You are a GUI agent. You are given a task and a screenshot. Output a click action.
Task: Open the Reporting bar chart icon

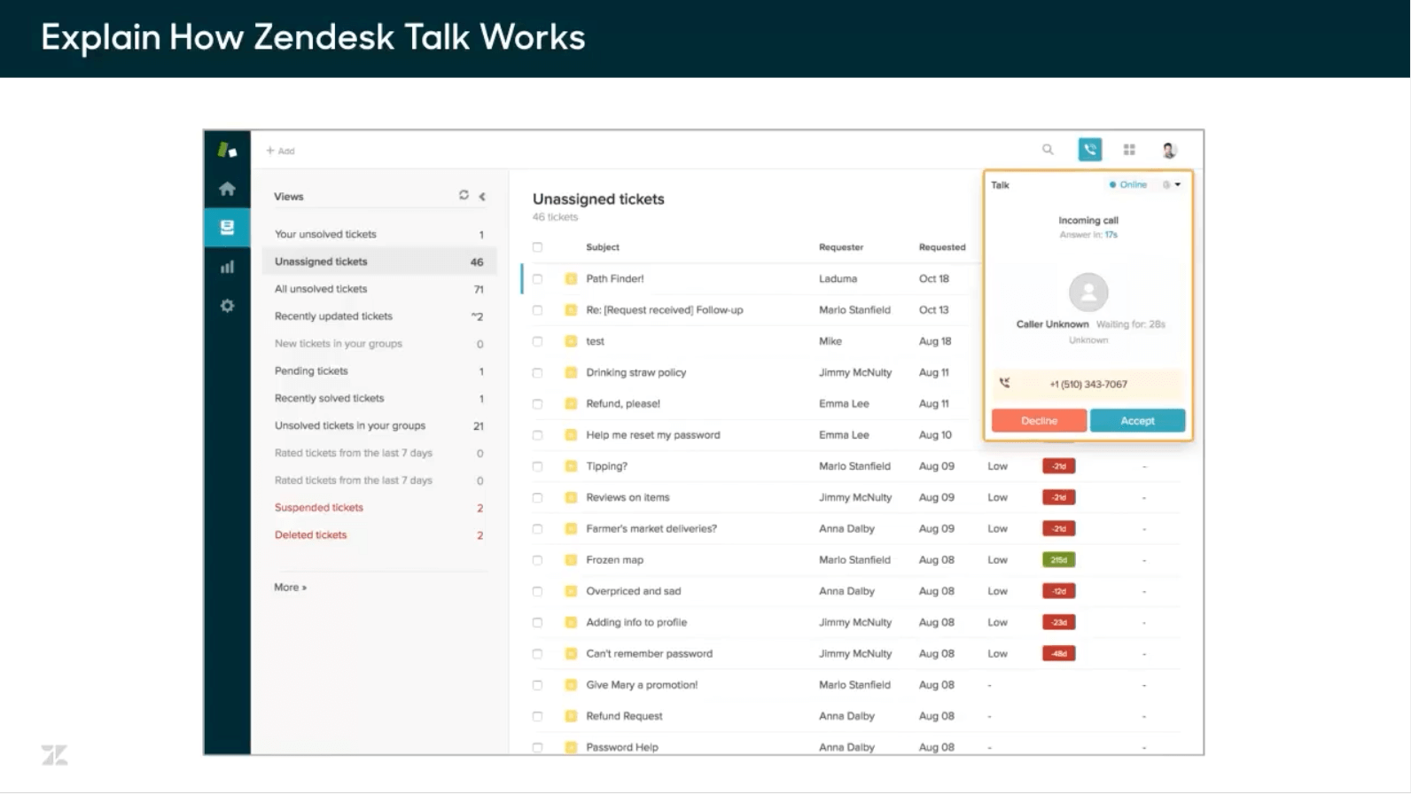228,267
